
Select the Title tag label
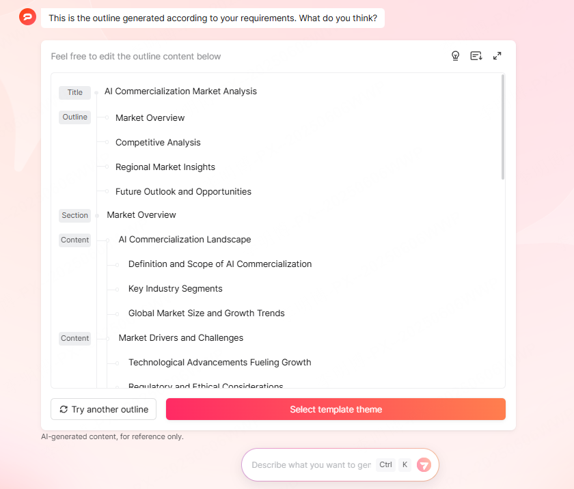click(74, 93)
